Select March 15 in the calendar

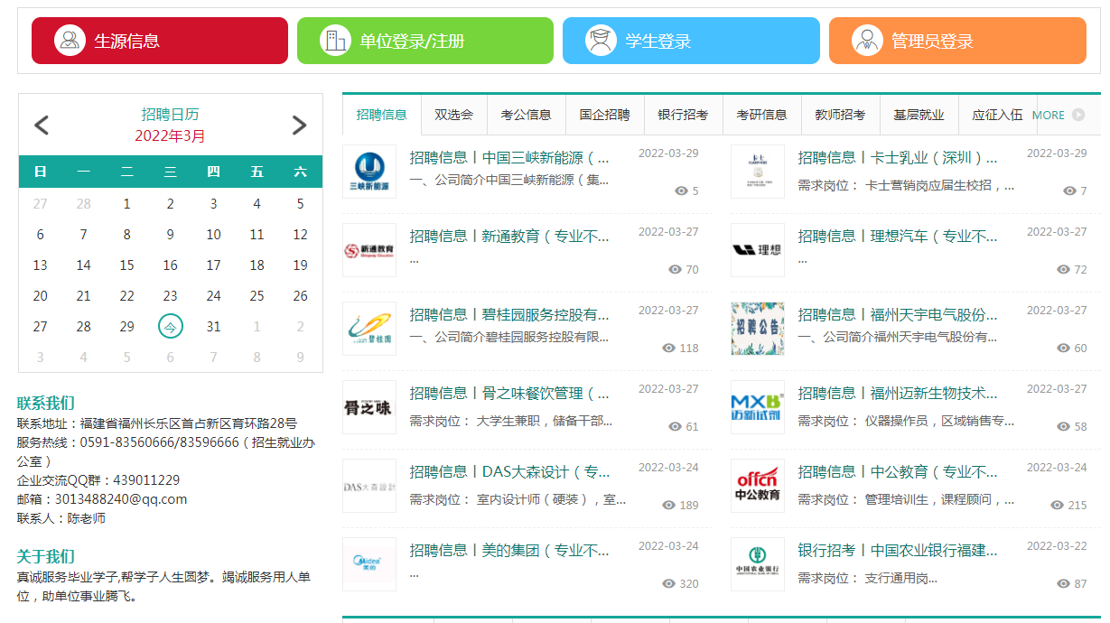[126, 265]
